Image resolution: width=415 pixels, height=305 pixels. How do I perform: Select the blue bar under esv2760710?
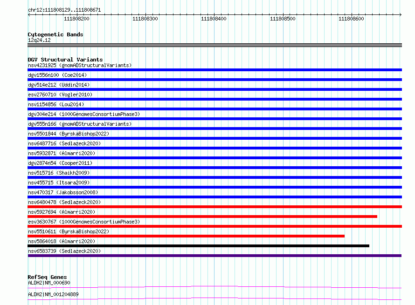coord(214,99)
